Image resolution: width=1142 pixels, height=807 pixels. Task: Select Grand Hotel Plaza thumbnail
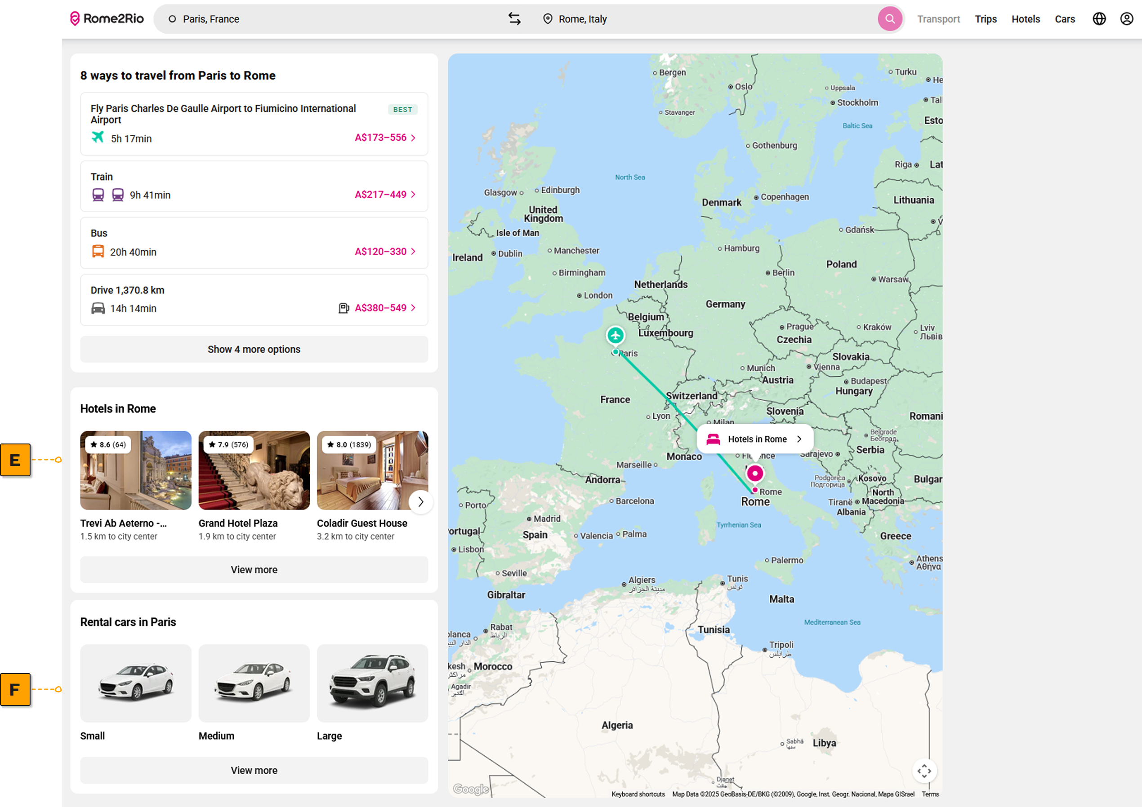coord(254,470)
